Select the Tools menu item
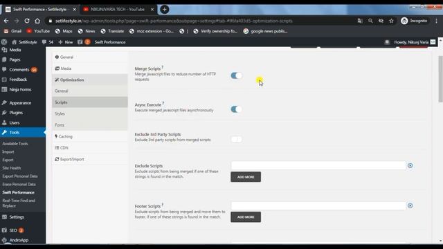Viewport: 443px width, 249px height. pyautogui.click(x=23, y=132)
